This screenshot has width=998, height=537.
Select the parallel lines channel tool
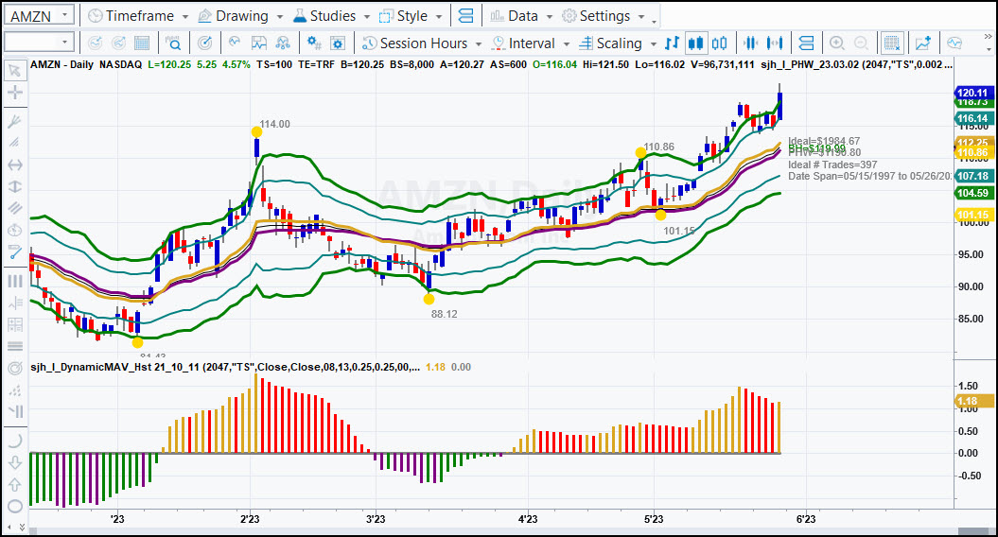click(14, 208)
